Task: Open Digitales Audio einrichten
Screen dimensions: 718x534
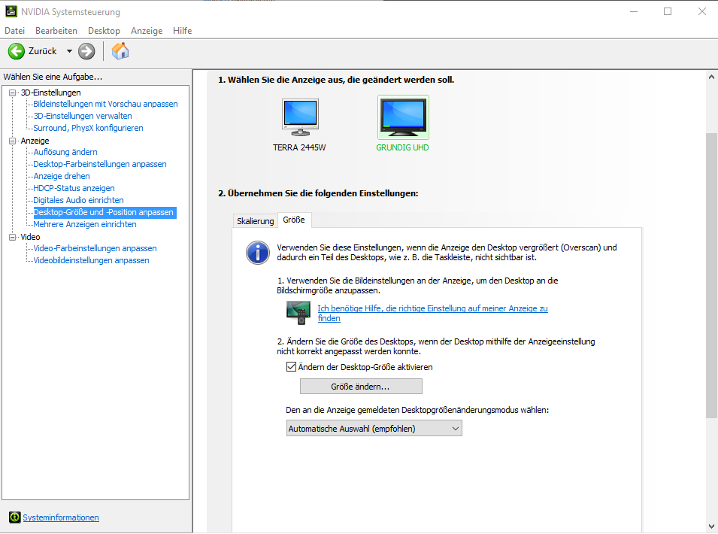Action: pyautogui.click(x=78, y=200)
